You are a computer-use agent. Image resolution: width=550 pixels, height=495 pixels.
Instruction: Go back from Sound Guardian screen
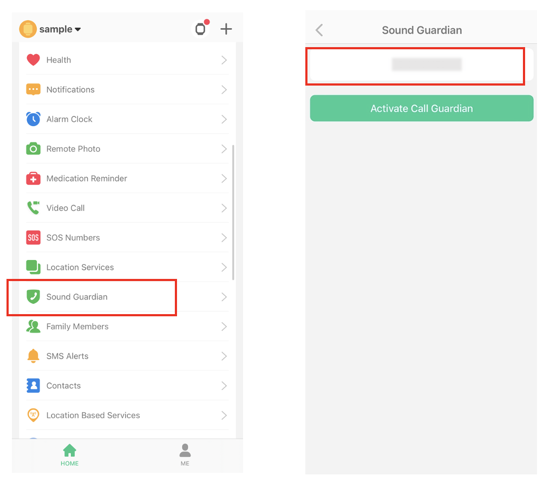click(319, 30)
